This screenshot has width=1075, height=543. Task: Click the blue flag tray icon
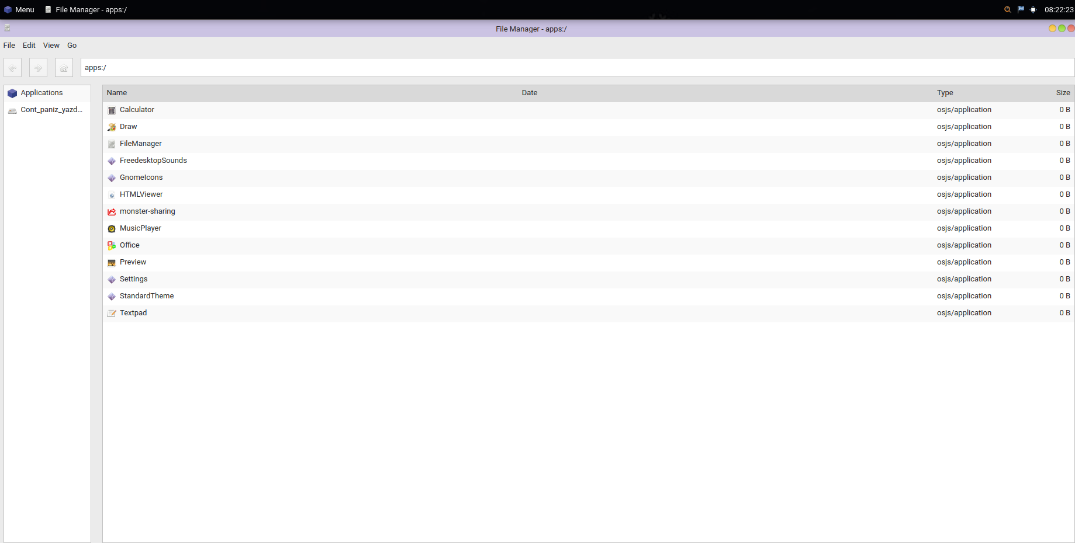(1021, 9)
